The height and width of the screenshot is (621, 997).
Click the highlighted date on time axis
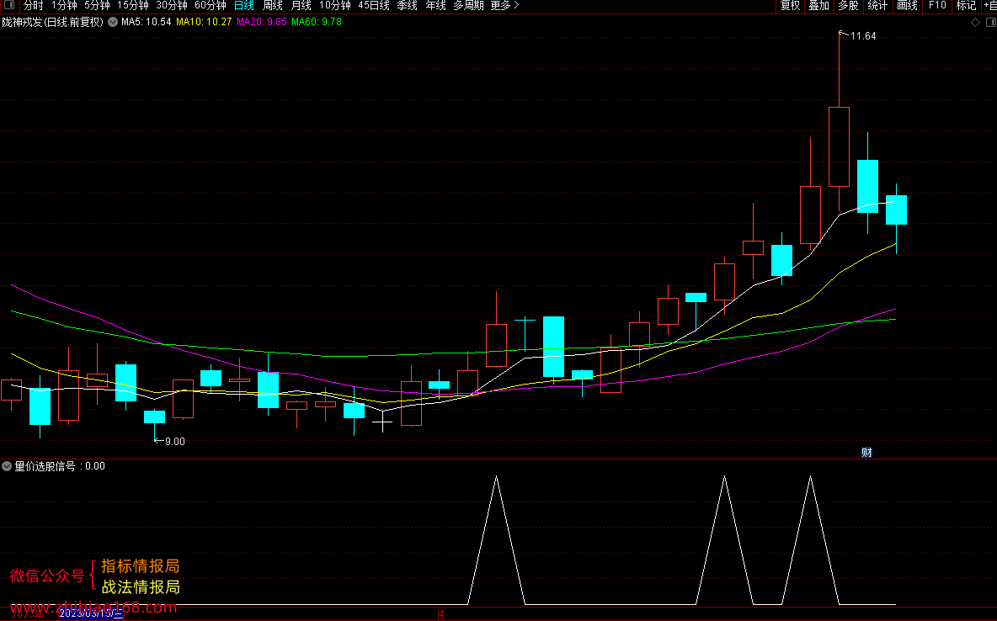point(91,614)
